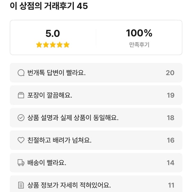Select the '친절하고 배려가 넘쳐요.' review row

pos(96,140)
